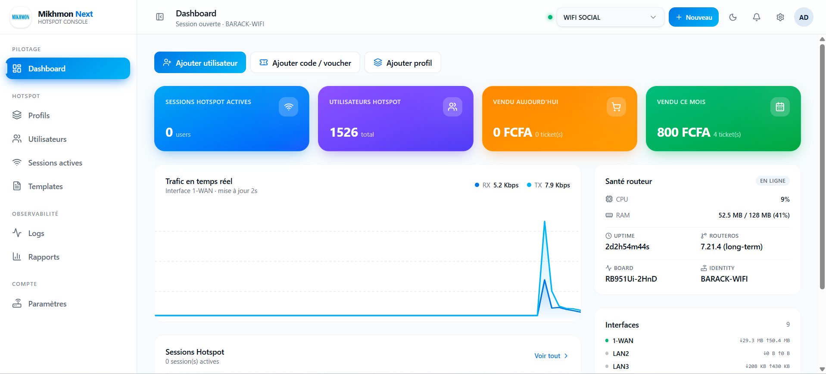Click the LAN2 interface row
This screenshot has height=374, width=826.
pos(697,353)
